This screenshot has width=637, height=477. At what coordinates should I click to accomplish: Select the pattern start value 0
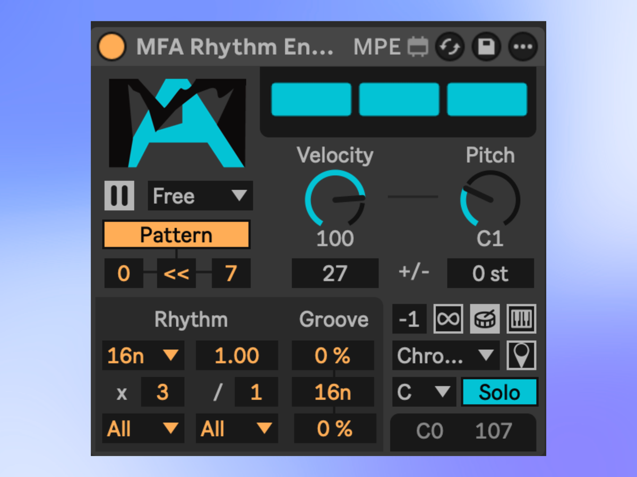coord(124,273)
